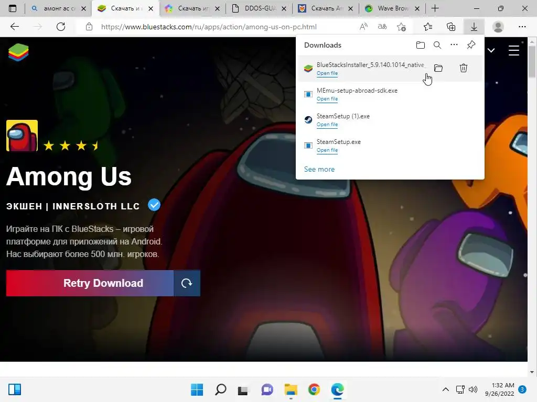537x402 pixels.
Task: Switch to the second Скачать tab
Action: [x=193, y=8]
